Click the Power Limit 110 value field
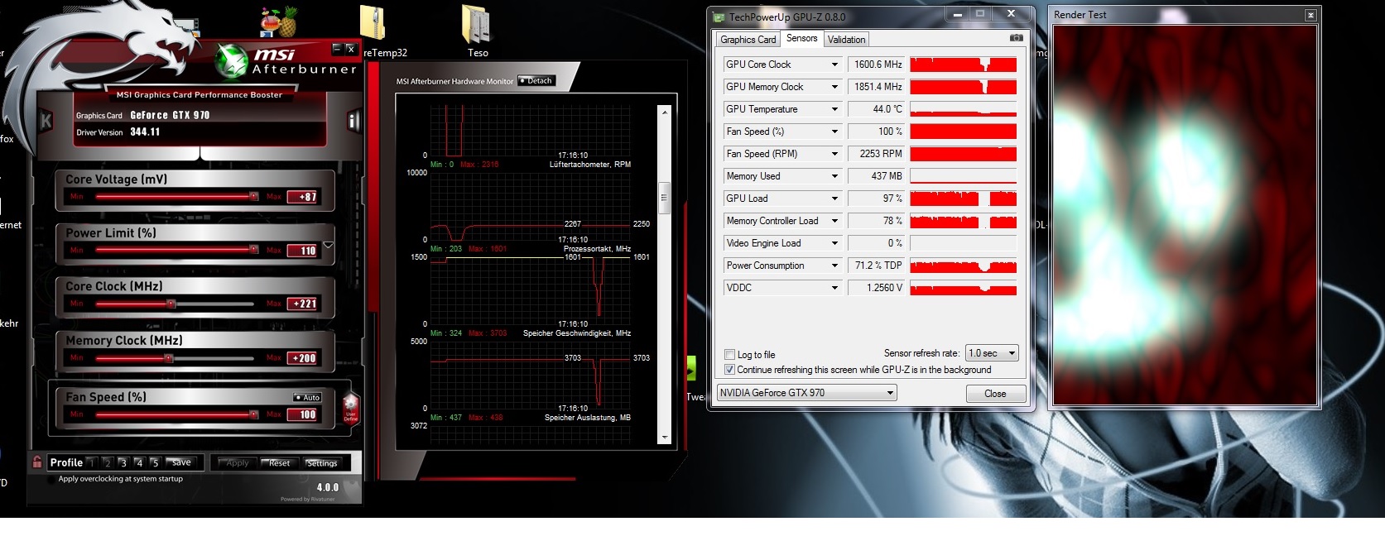This screenshot has height=536, width=1385. pyautogui.click(x=302, y=251)
